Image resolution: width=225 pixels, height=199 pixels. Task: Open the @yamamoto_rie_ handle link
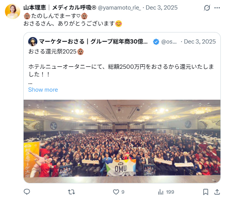pyautogui.click(x=119, y=8)
